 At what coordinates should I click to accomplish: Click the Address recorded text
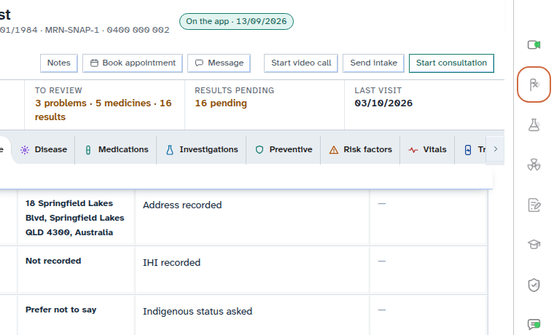pyautogui.click(x=182, y=205)
